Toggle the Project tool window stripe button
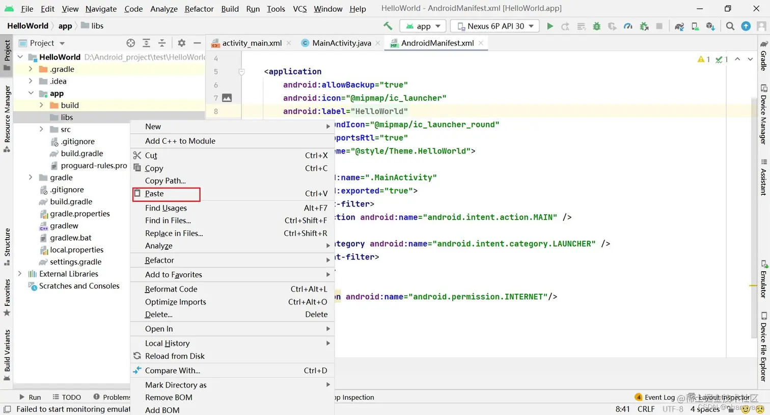The width and height of the screenshot is (770, 415). [x=7, y=55]
